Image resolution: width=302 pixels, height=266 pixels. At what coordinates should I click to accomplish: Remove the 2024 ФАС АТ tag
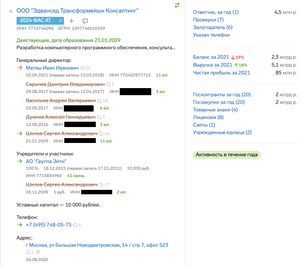tap(60, 20)
